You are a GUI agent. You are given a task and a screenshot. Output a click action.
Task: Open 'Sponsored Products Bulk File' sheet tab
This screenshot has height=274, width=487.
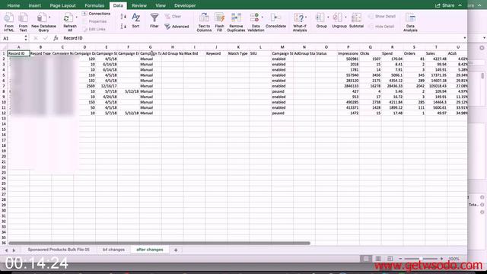tap(59, 250)
